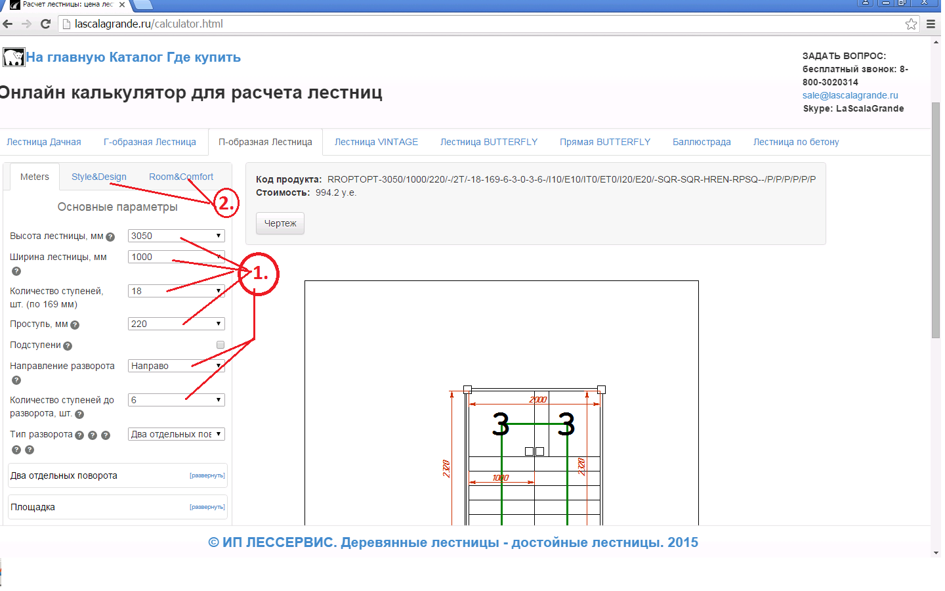Open the Style&Design sub-tab
This screenshot has width=945, height=591.
click(x=99, y=177)
